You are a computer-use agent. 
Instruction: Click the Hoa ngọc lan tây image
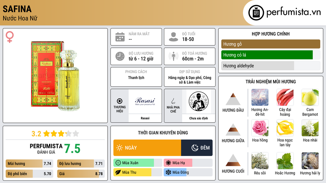click(285, 128)
